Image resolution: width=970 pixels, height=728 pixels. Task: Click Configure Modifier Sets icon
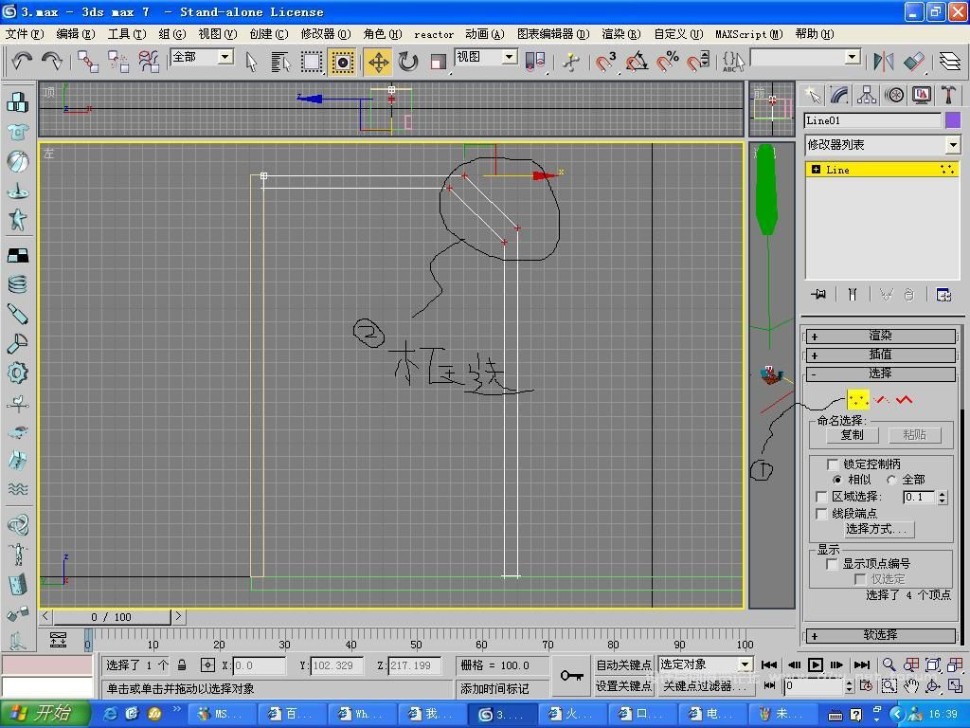coord(943,295)
